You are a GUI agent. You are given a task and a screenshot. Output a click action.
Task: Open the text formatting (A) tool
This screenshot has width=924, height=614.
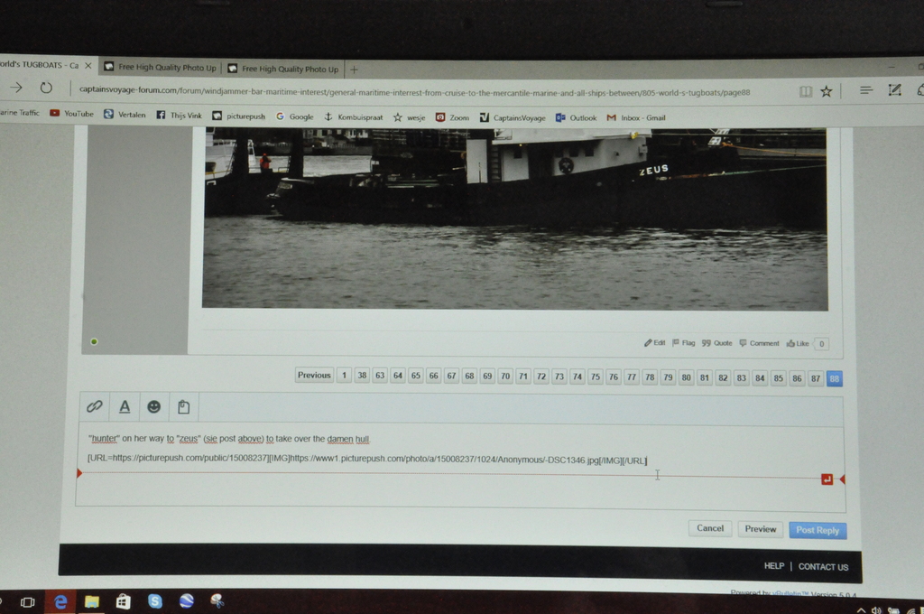coord(125,406)
